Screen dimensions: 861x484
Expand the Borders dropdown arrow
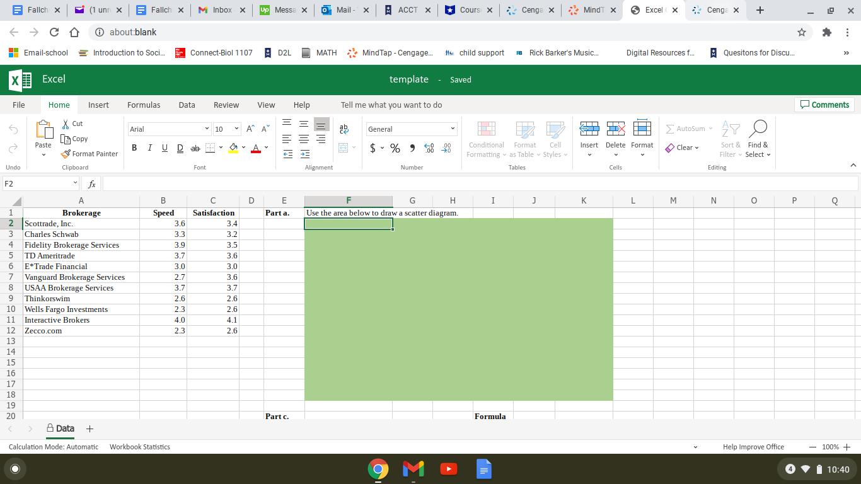coord(221,148)
